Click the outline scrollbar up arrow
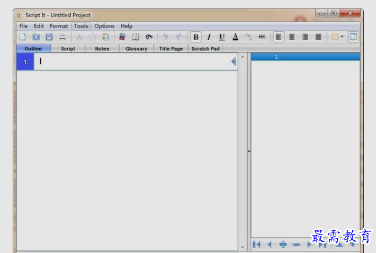The height and width of the screenshot is (253, 376). [243, 57]
